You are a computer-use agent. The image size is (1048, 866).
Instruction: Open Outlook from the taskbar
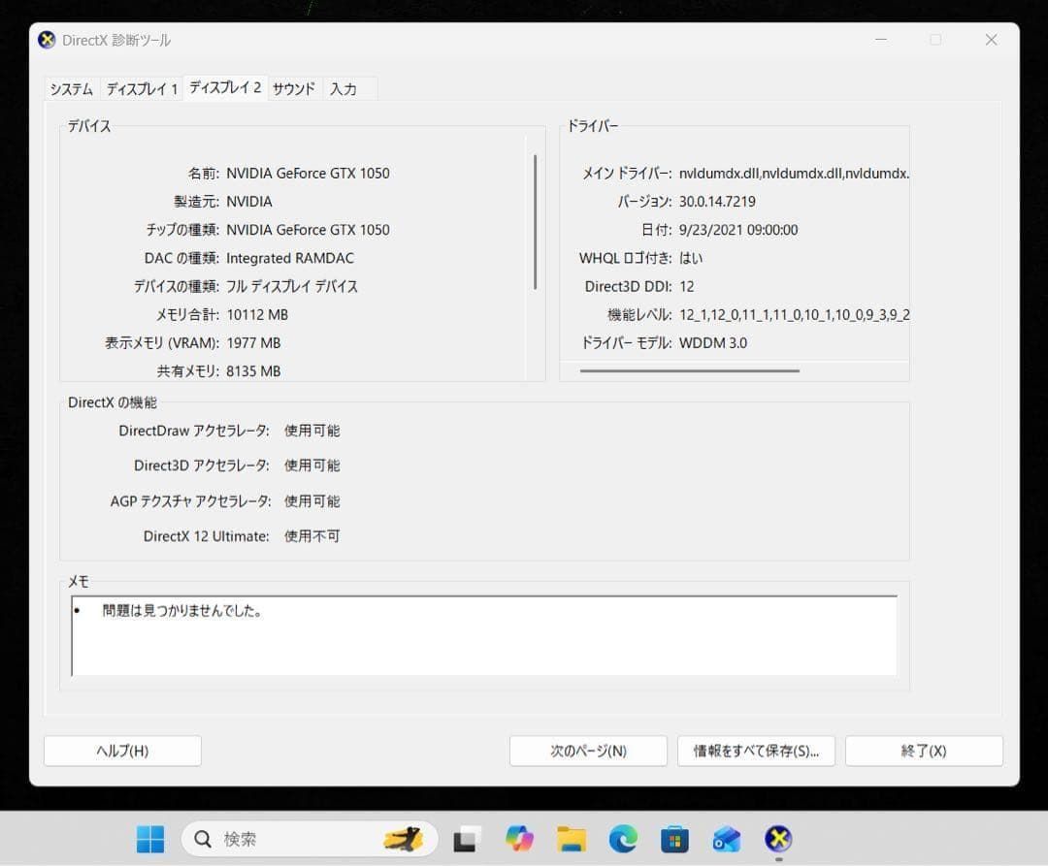pos(726,839)
